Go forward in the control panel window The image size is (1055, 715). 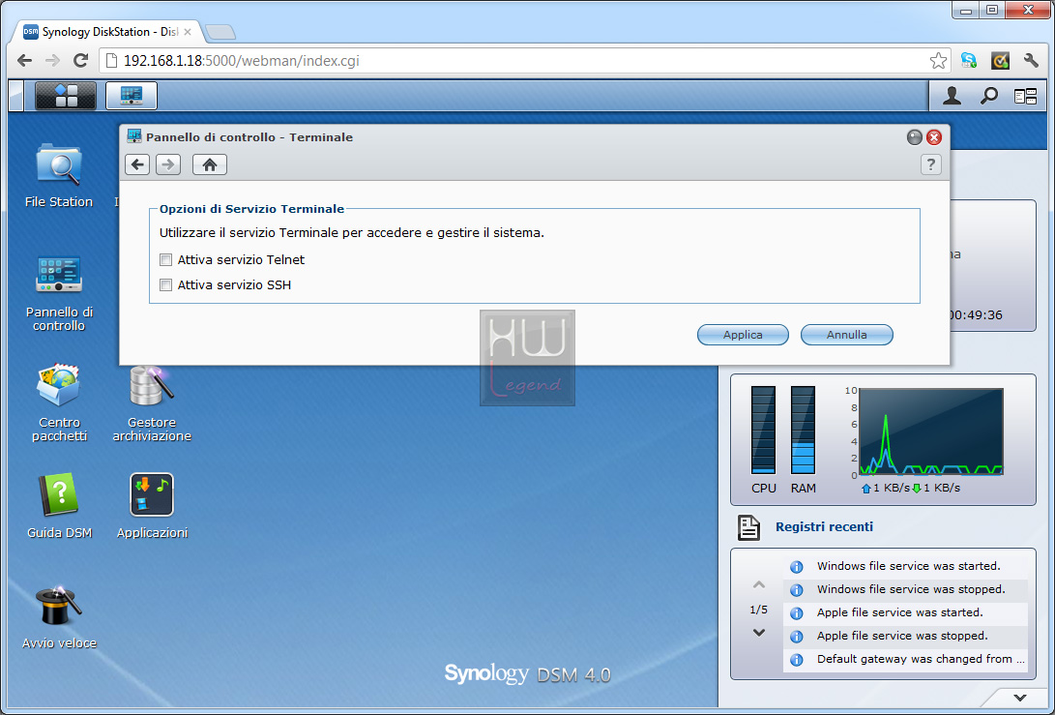click(168, 164)
